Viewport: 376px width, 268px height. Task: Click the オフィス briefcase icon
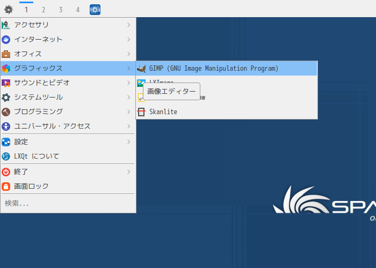coord(6,54)
